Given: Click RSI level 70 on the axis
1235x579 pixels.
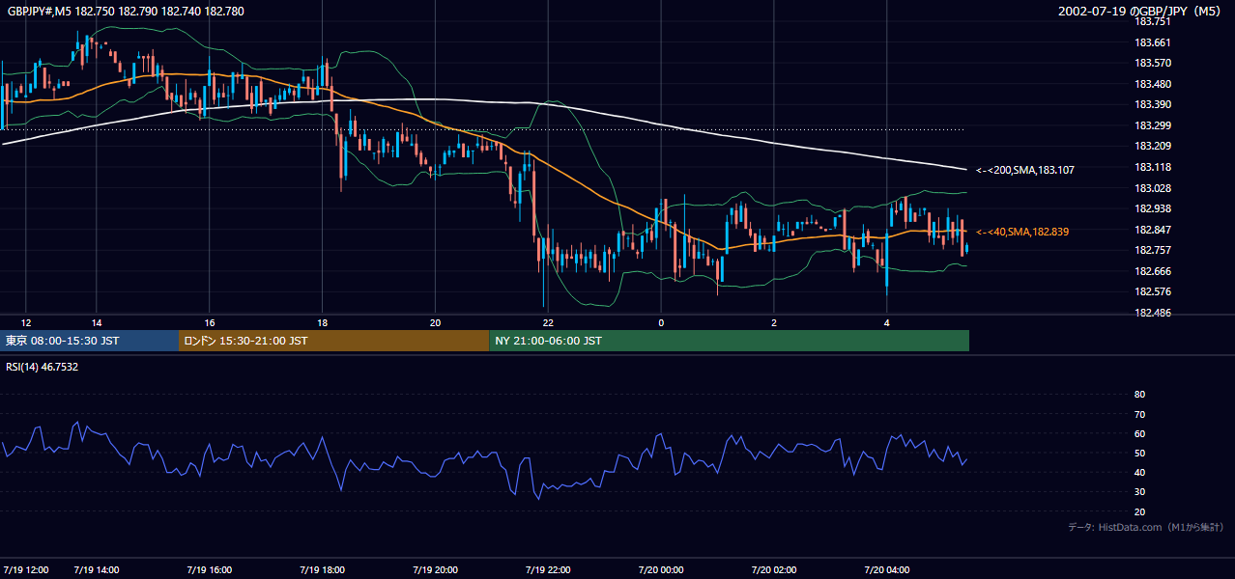Looking at the screenshot, I should tap(1139, 414).
